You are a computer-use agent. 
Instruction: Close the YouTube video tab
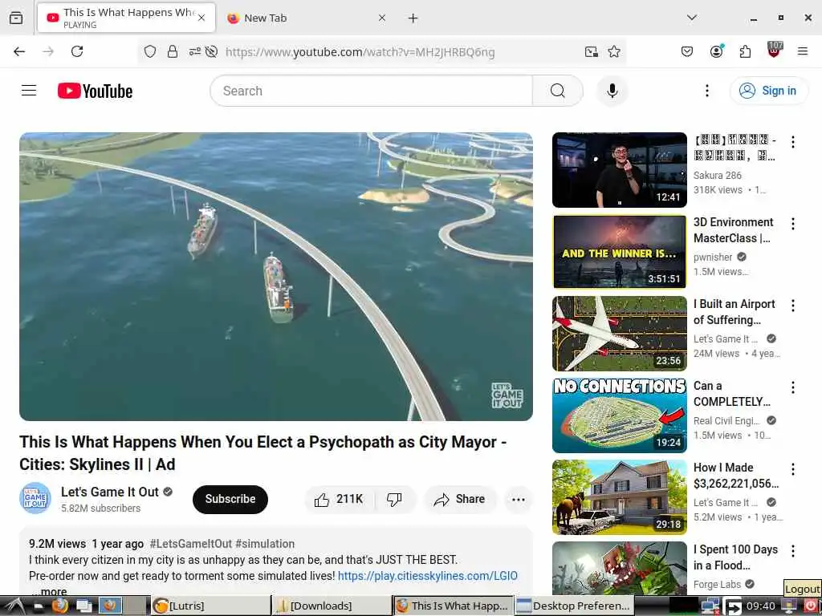[201, 18]
